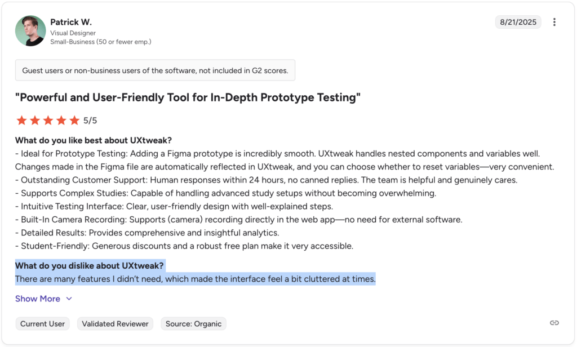Click the Visual Designer job title
The width and height of the screenshot is (577, 347).
(73, 33)
